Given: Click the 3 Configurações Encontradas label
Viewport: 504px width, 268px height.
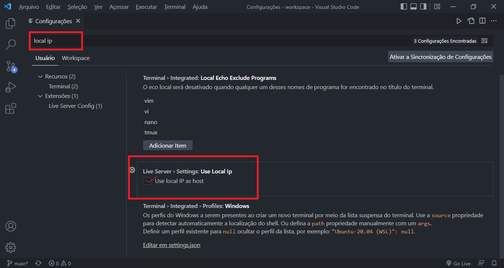Looking at the screenshot, I should [445, 41].
